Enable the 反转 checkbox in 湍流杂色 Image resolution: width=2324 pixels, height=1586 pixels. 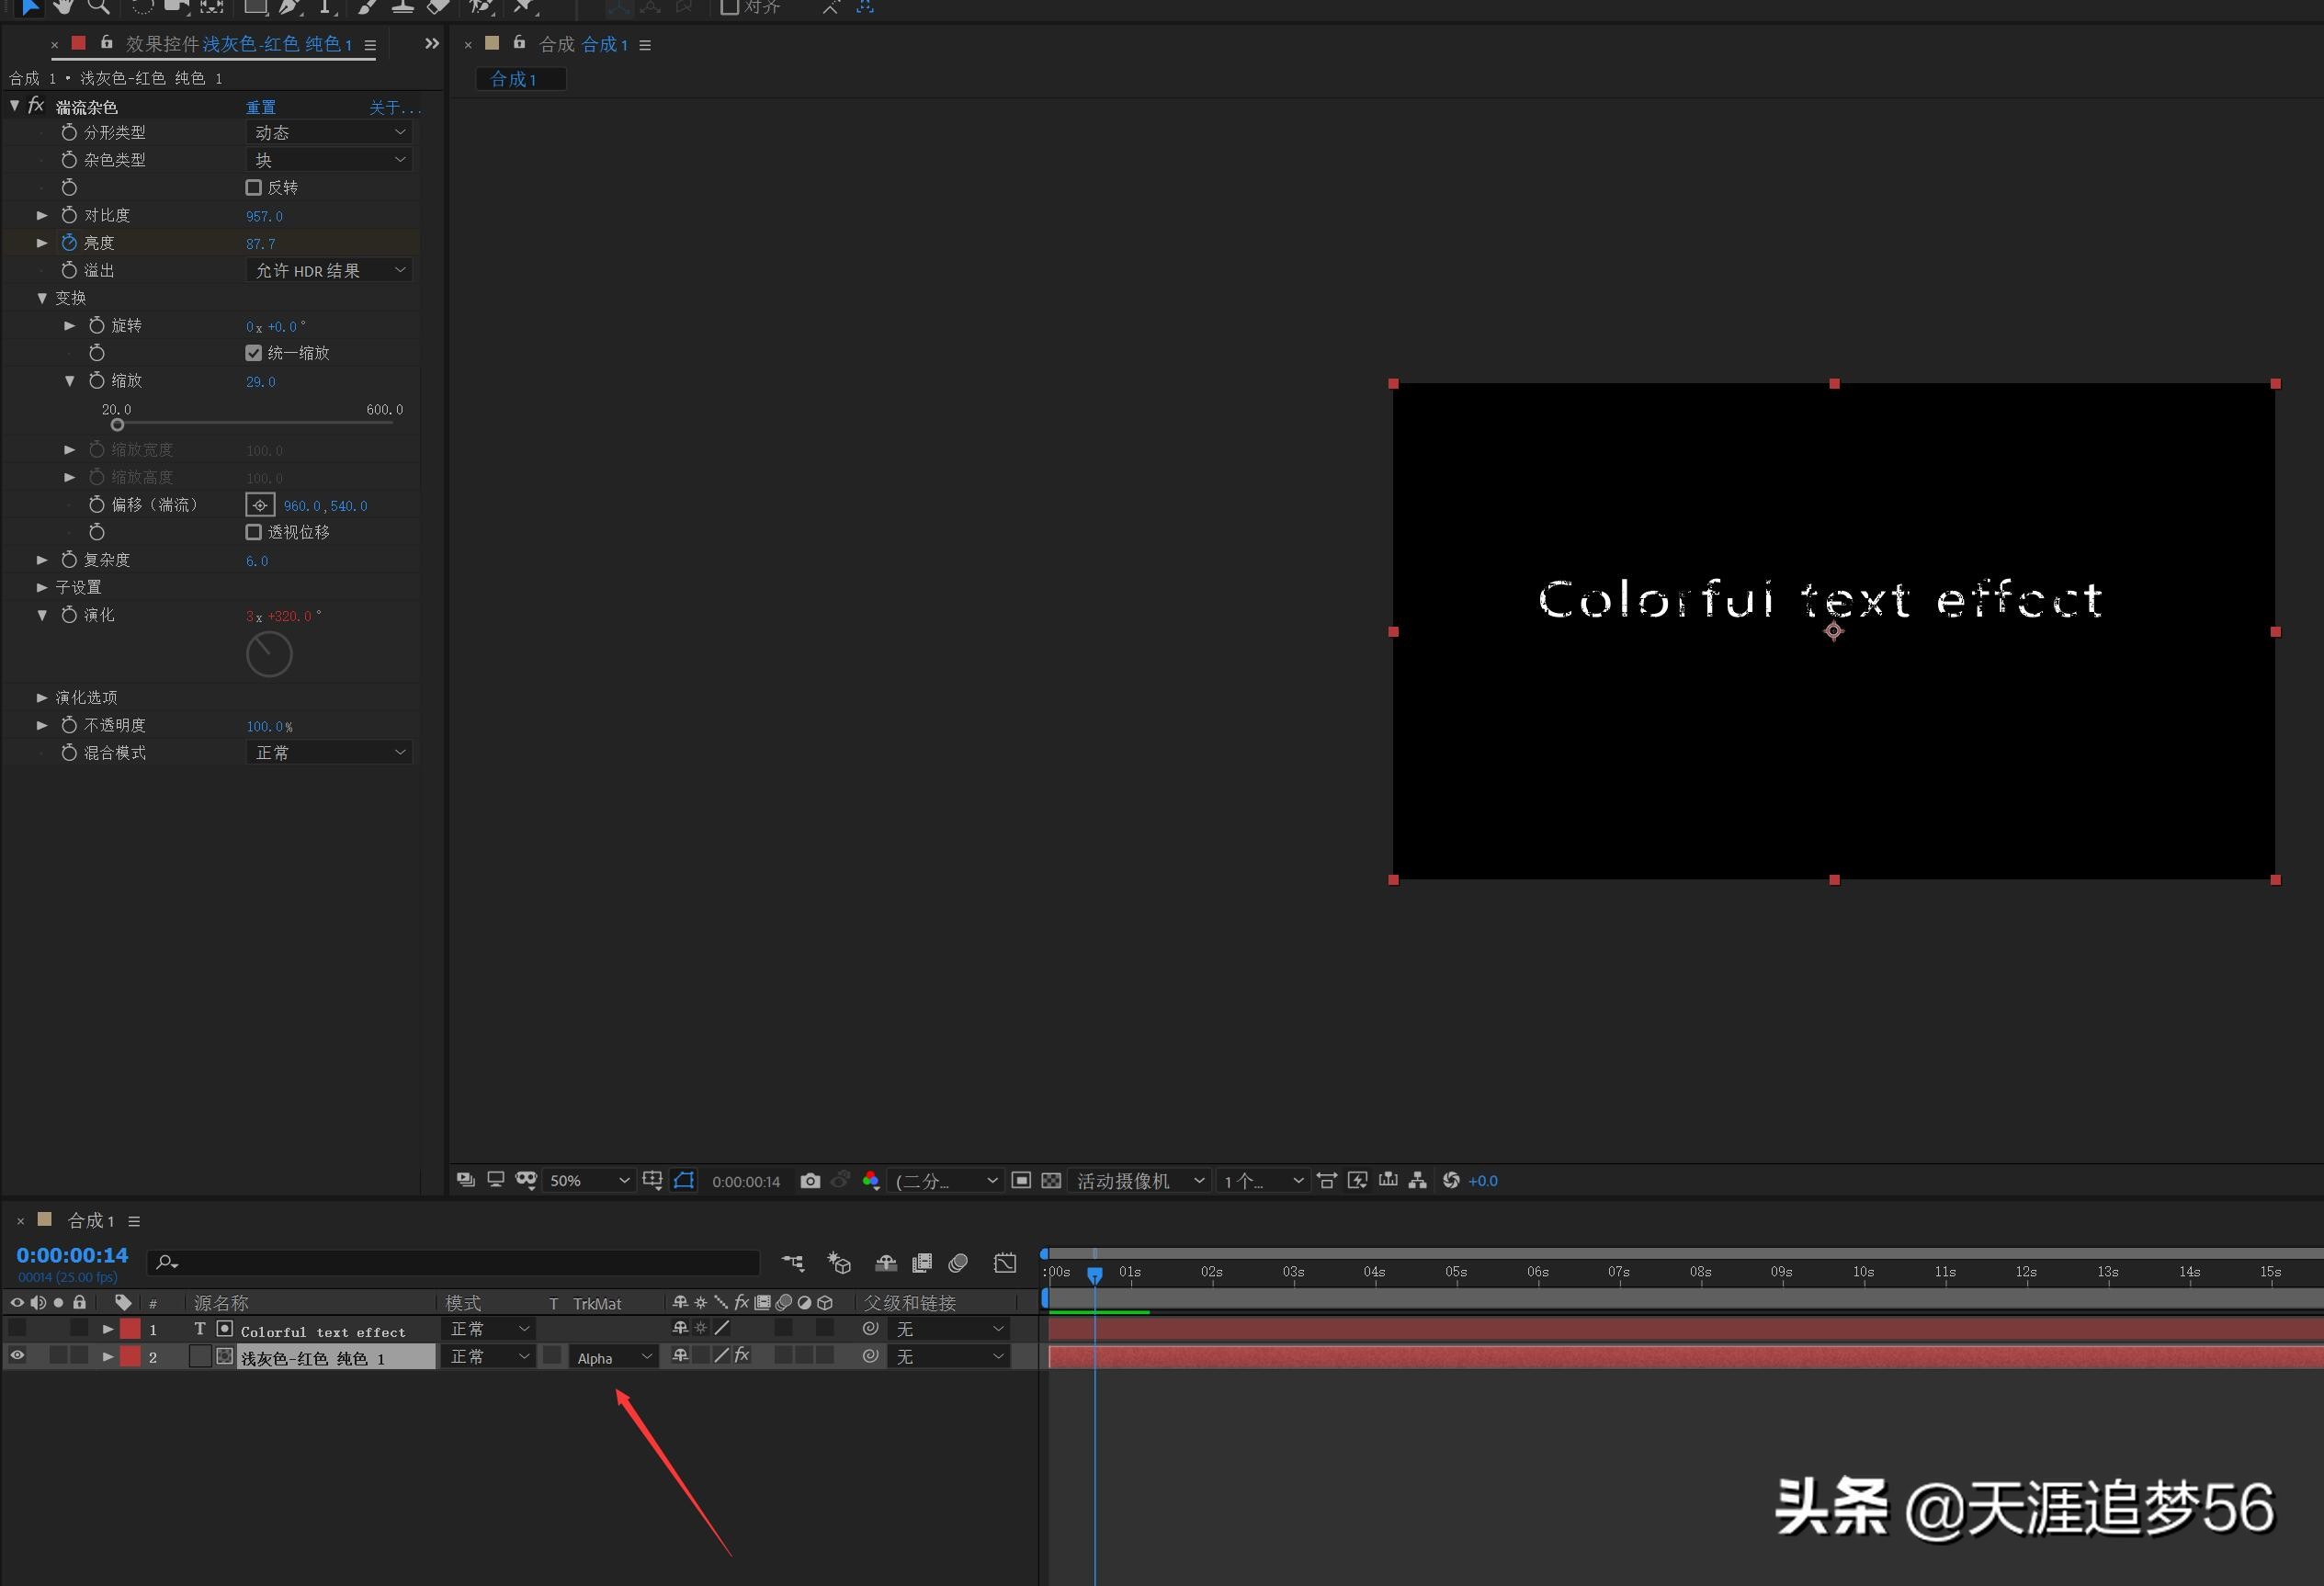pyautogui.click(x=253, y=187)
